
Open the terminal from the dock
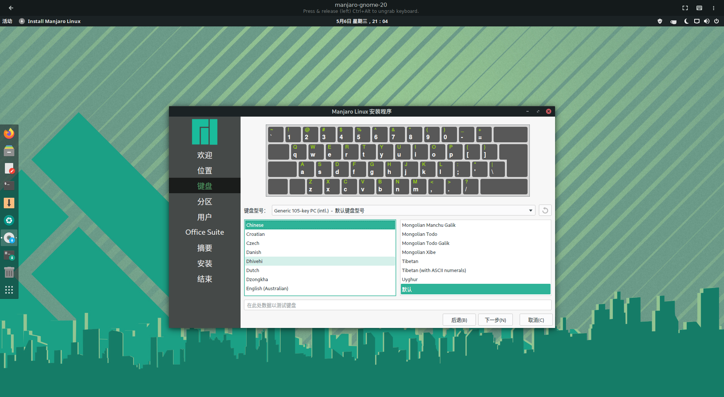point(9,185)
